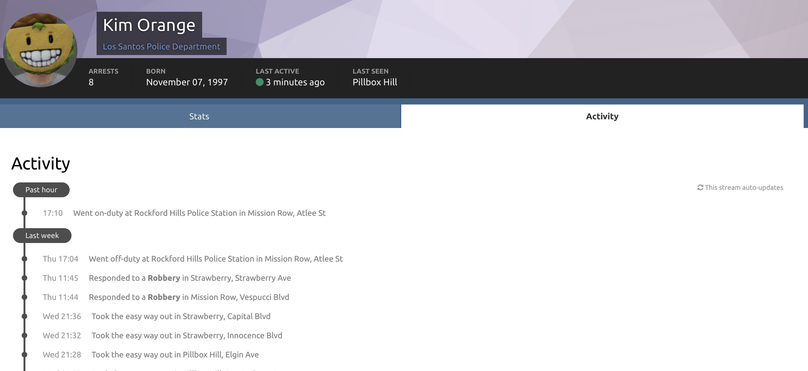Select the Activity tab
The height and width of the screenshot is (371, 808).
[602, 116]
